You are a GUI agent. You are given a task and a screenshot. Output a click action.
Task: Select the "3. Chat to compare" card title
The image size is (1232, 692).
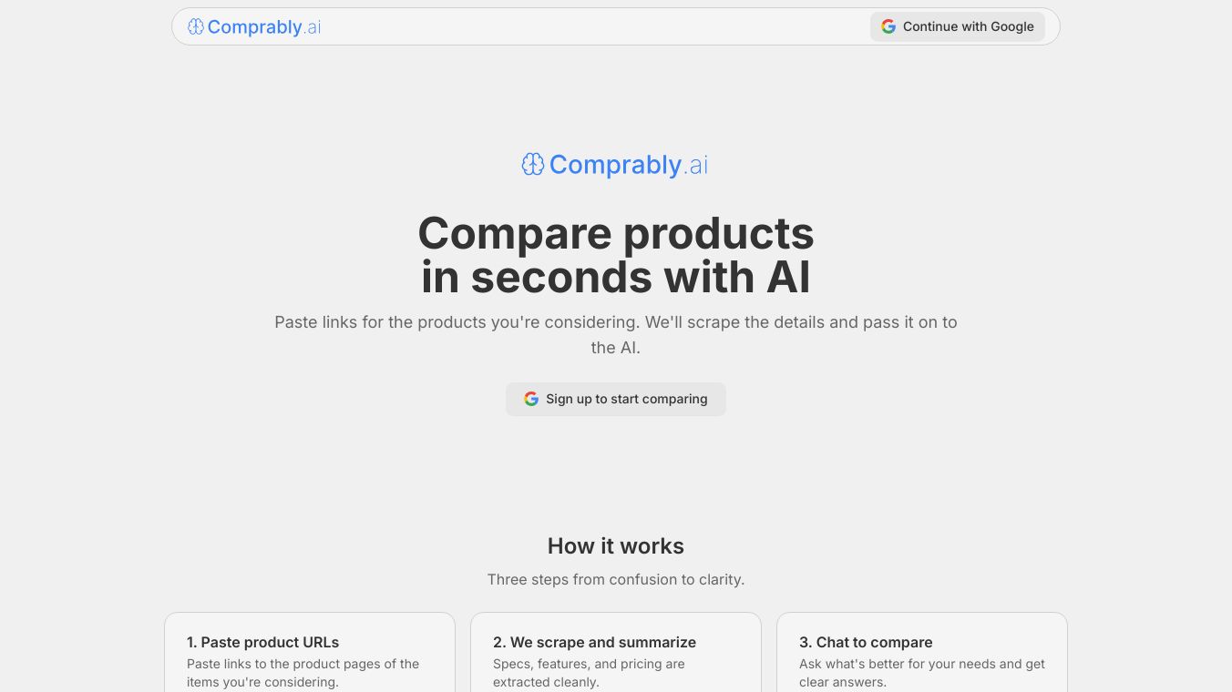pyautogui.click(x=866, y=642)
